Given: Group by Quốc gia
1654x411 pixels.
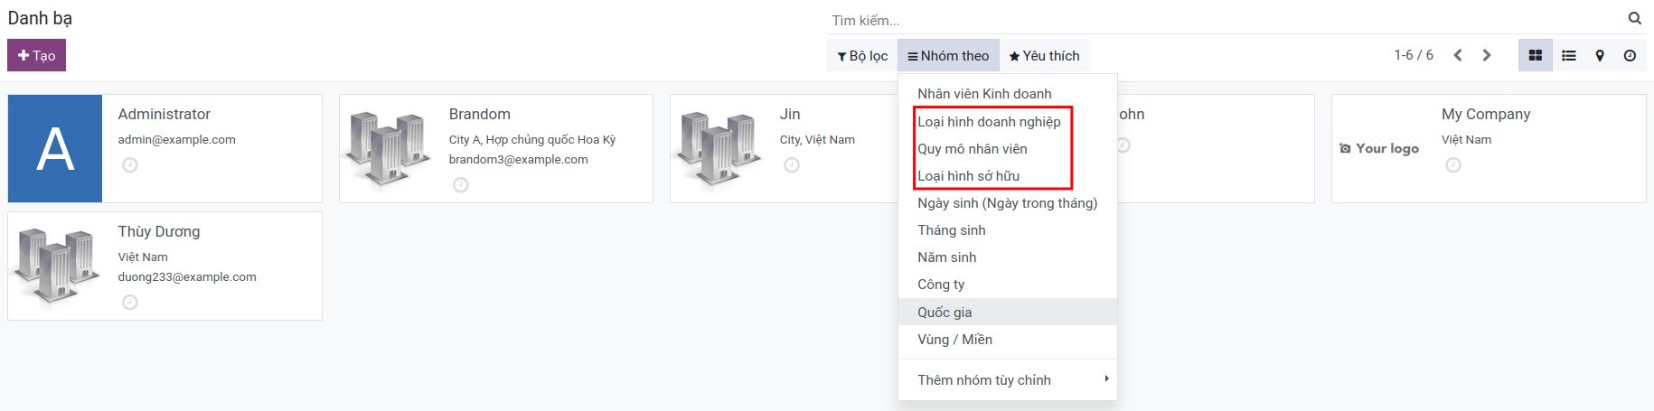Looking at the screenshot, I should (1008, 313).
